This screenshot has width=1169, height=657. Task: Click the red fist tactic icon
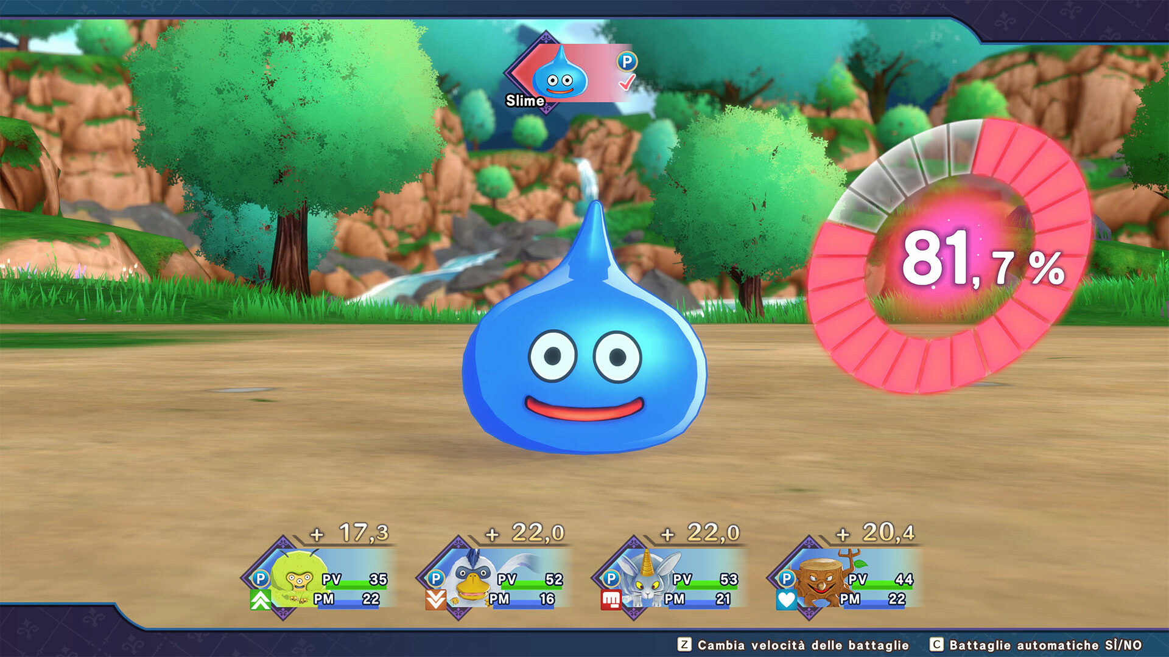[x=611, y=600]
